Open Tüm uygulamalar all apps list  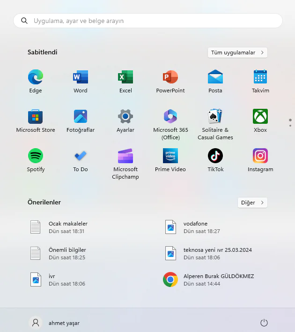tap(237, 53)
